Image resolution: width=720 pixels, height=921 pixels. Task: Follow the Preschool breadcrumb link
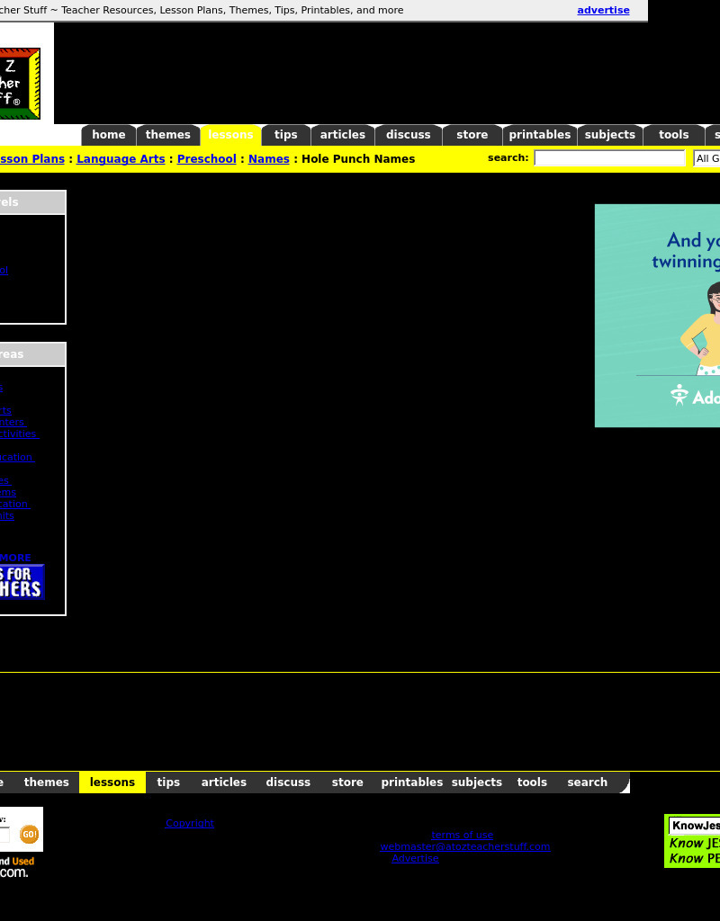[x=206, y=159]
